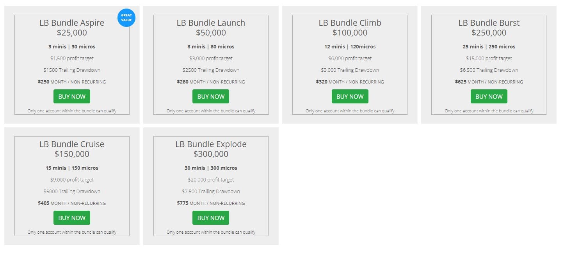Viewport: 564px width, 254px height.
Task: Click the 25 minis | 250 micros text
Action: [489, 46]
